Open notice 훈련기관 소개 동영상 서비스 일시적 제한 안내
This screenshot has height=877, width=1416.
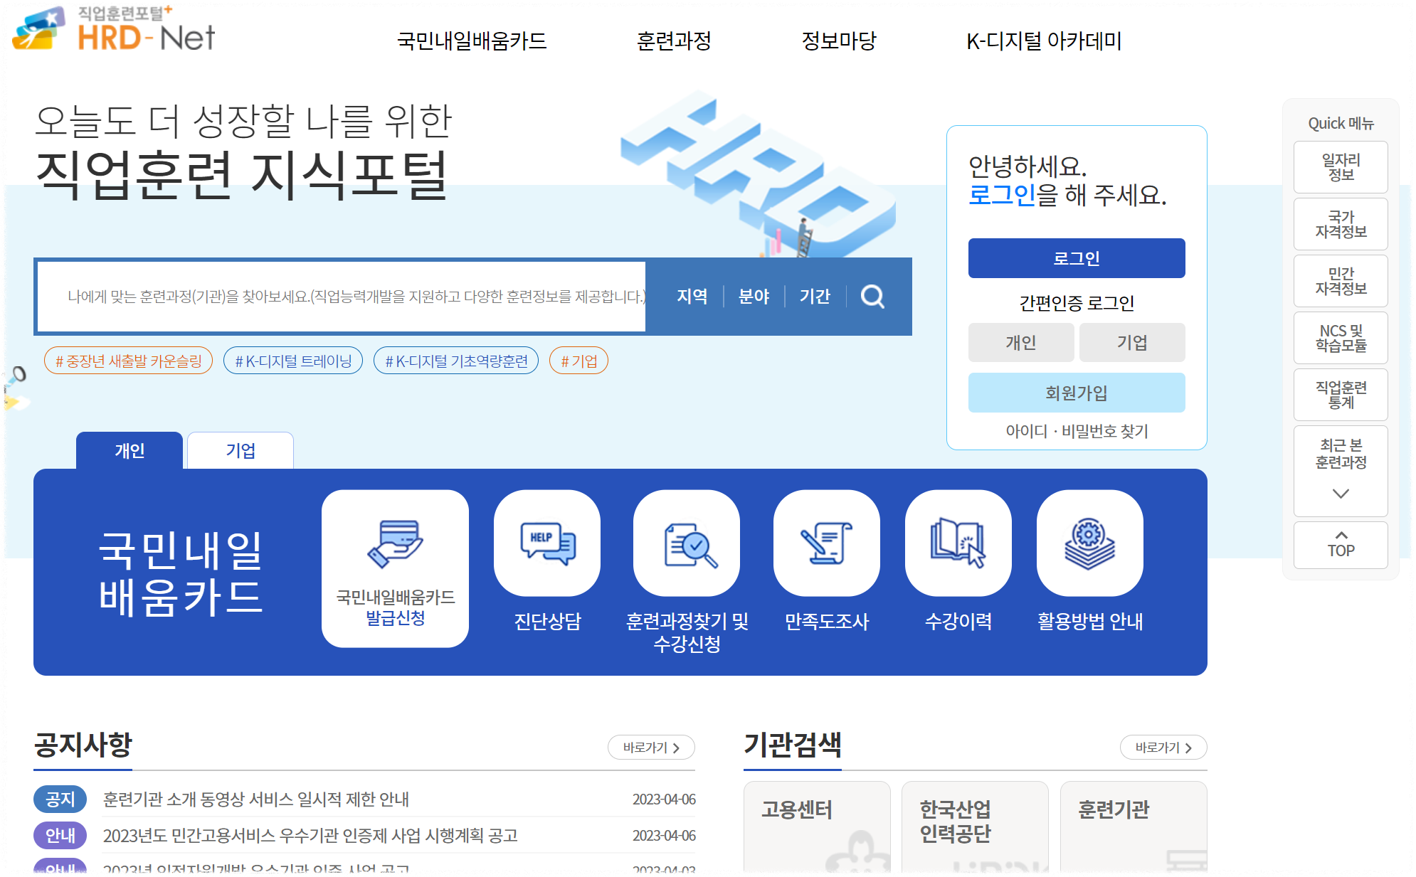point(256,799)
